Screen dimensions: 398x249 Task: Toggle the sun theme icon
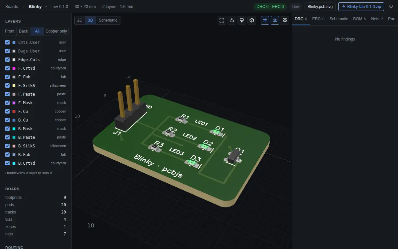pos(391,7)
